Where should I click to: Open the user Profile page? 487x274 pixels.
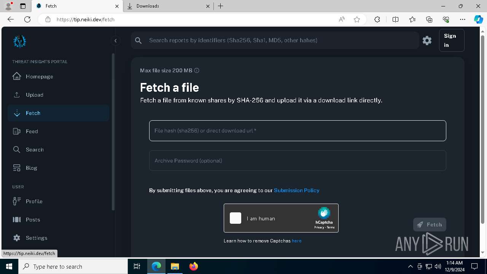pos(58,201)
